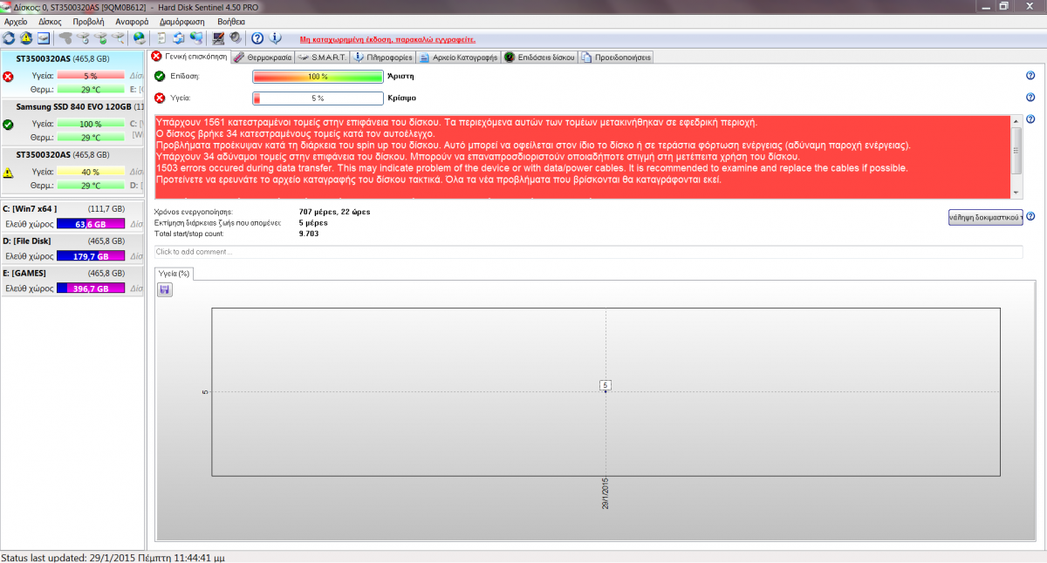Click the '9.703' start/stop count value
The width and height of the screenshot is (1047, 563).
tap(308, 234)
